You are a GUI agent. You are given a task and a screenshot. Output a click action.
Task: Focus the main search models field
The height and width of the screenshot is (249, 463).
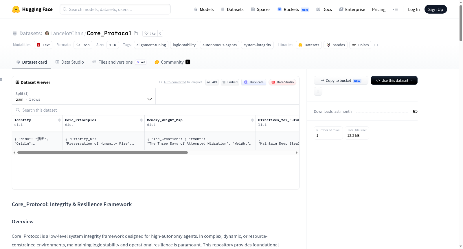click(x=115, y=9)
